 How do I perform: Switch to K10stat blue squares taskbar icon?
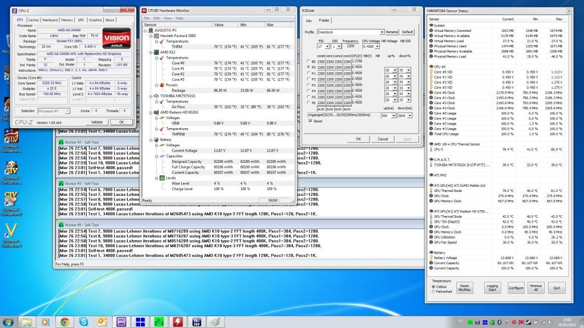pos(140,322)
